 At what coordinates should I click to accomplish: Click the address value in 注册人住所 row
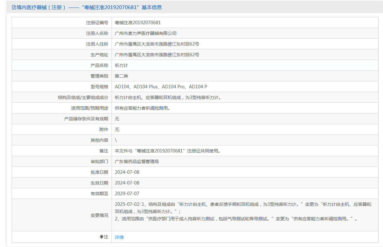[157, 44]
